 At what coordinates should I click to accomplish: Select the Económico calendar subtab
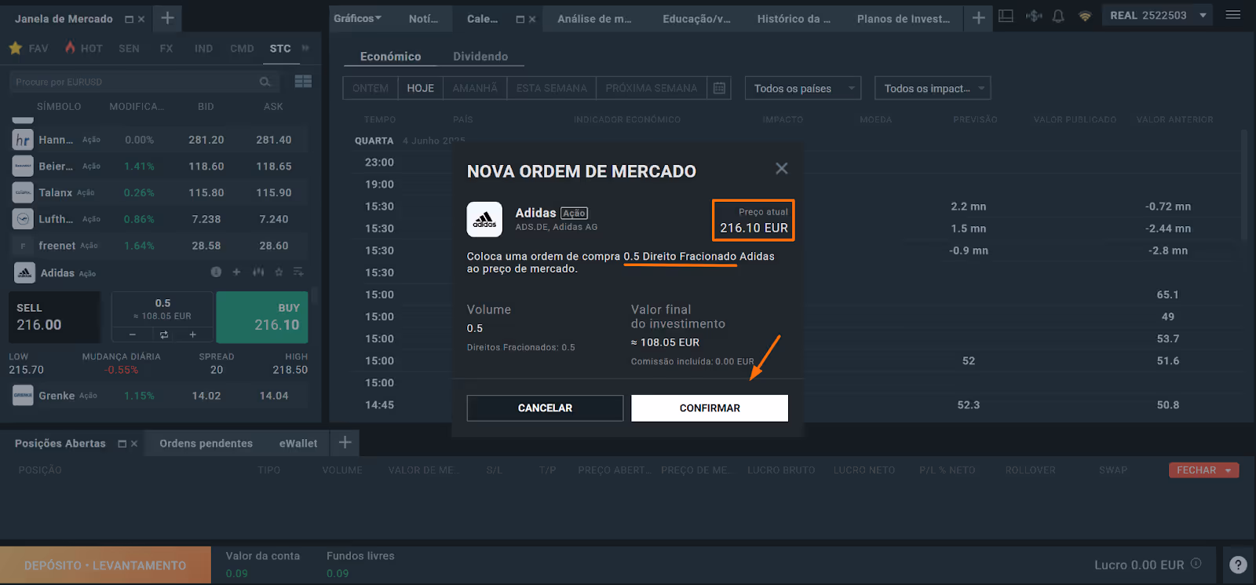coord(390,57)
